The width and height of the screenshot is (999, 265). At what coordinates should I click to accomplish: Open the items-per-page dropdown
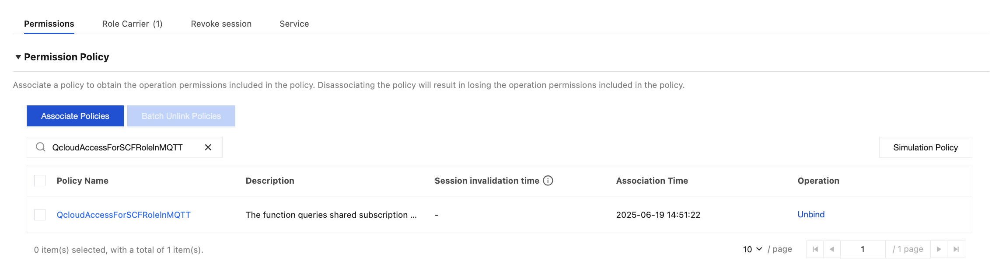pyautogui.click(x=752, y=249)
